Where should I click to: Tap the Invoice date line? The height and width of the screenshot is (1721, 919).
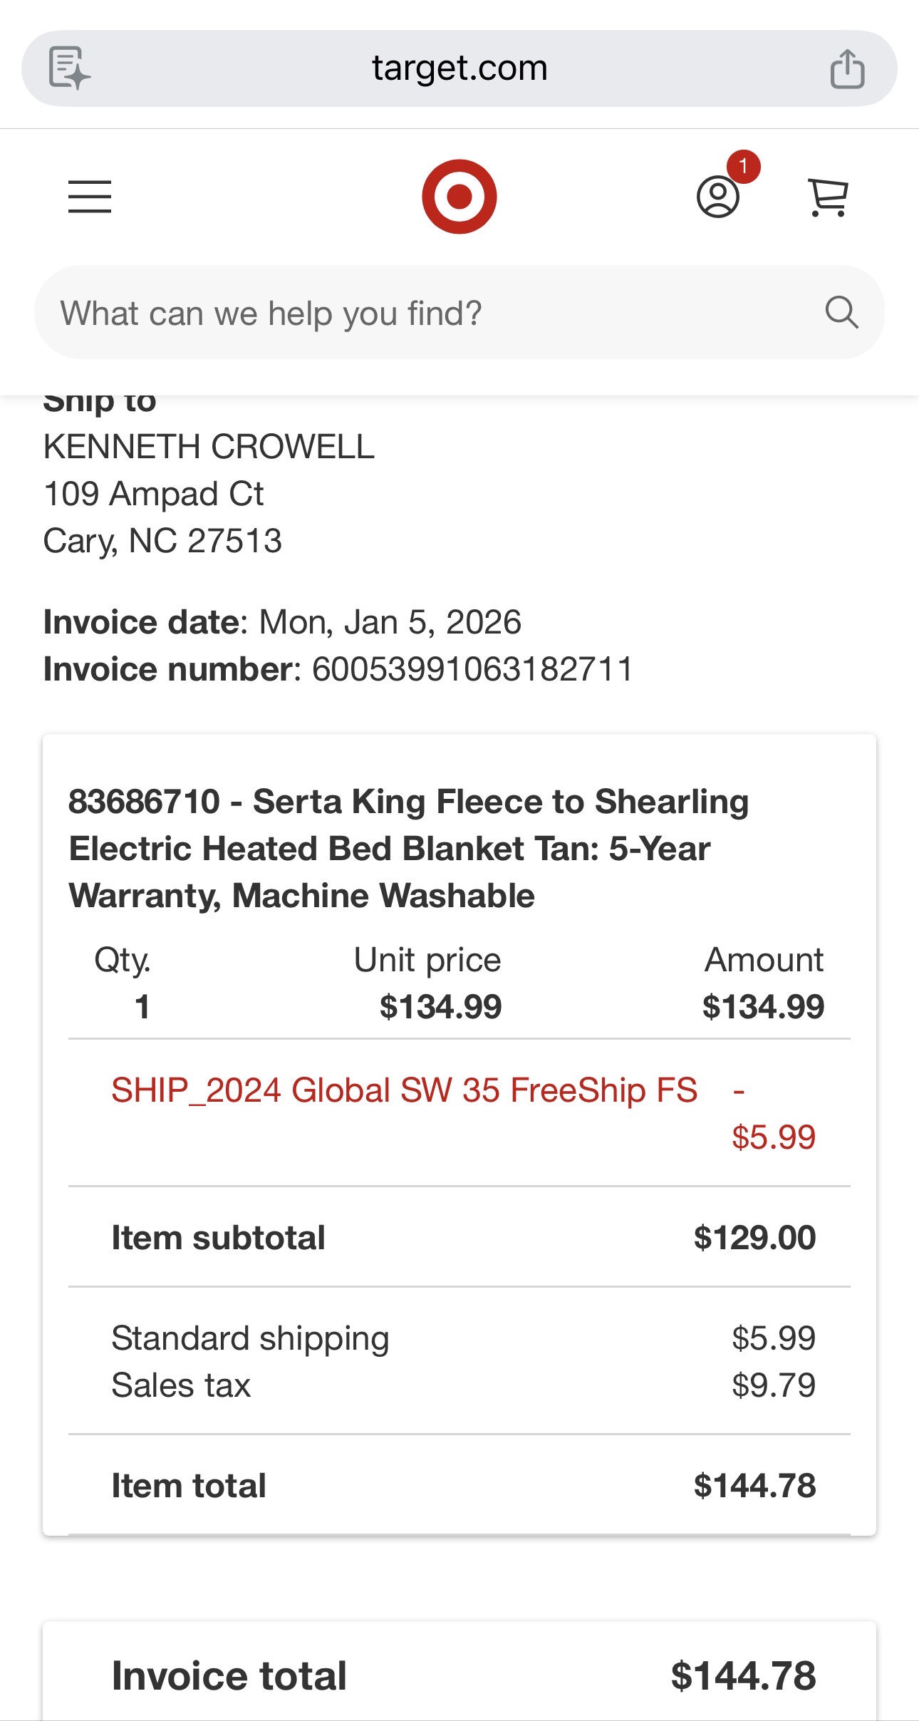point(282,622)
